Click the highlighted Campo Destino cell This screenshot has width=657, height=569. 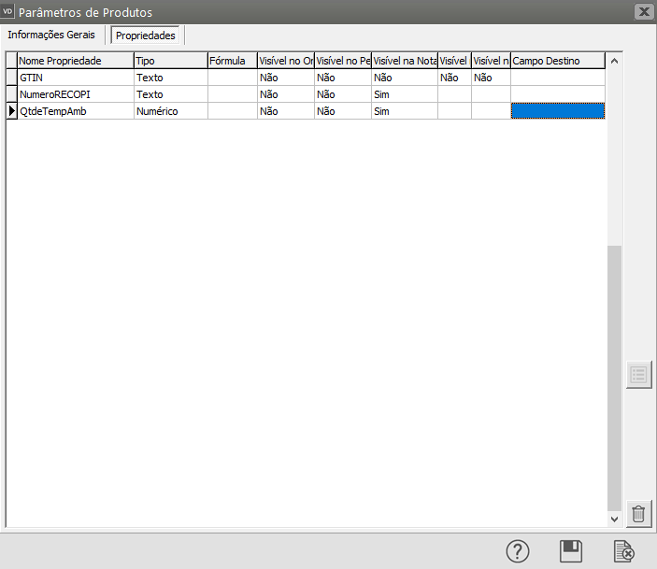557,111
